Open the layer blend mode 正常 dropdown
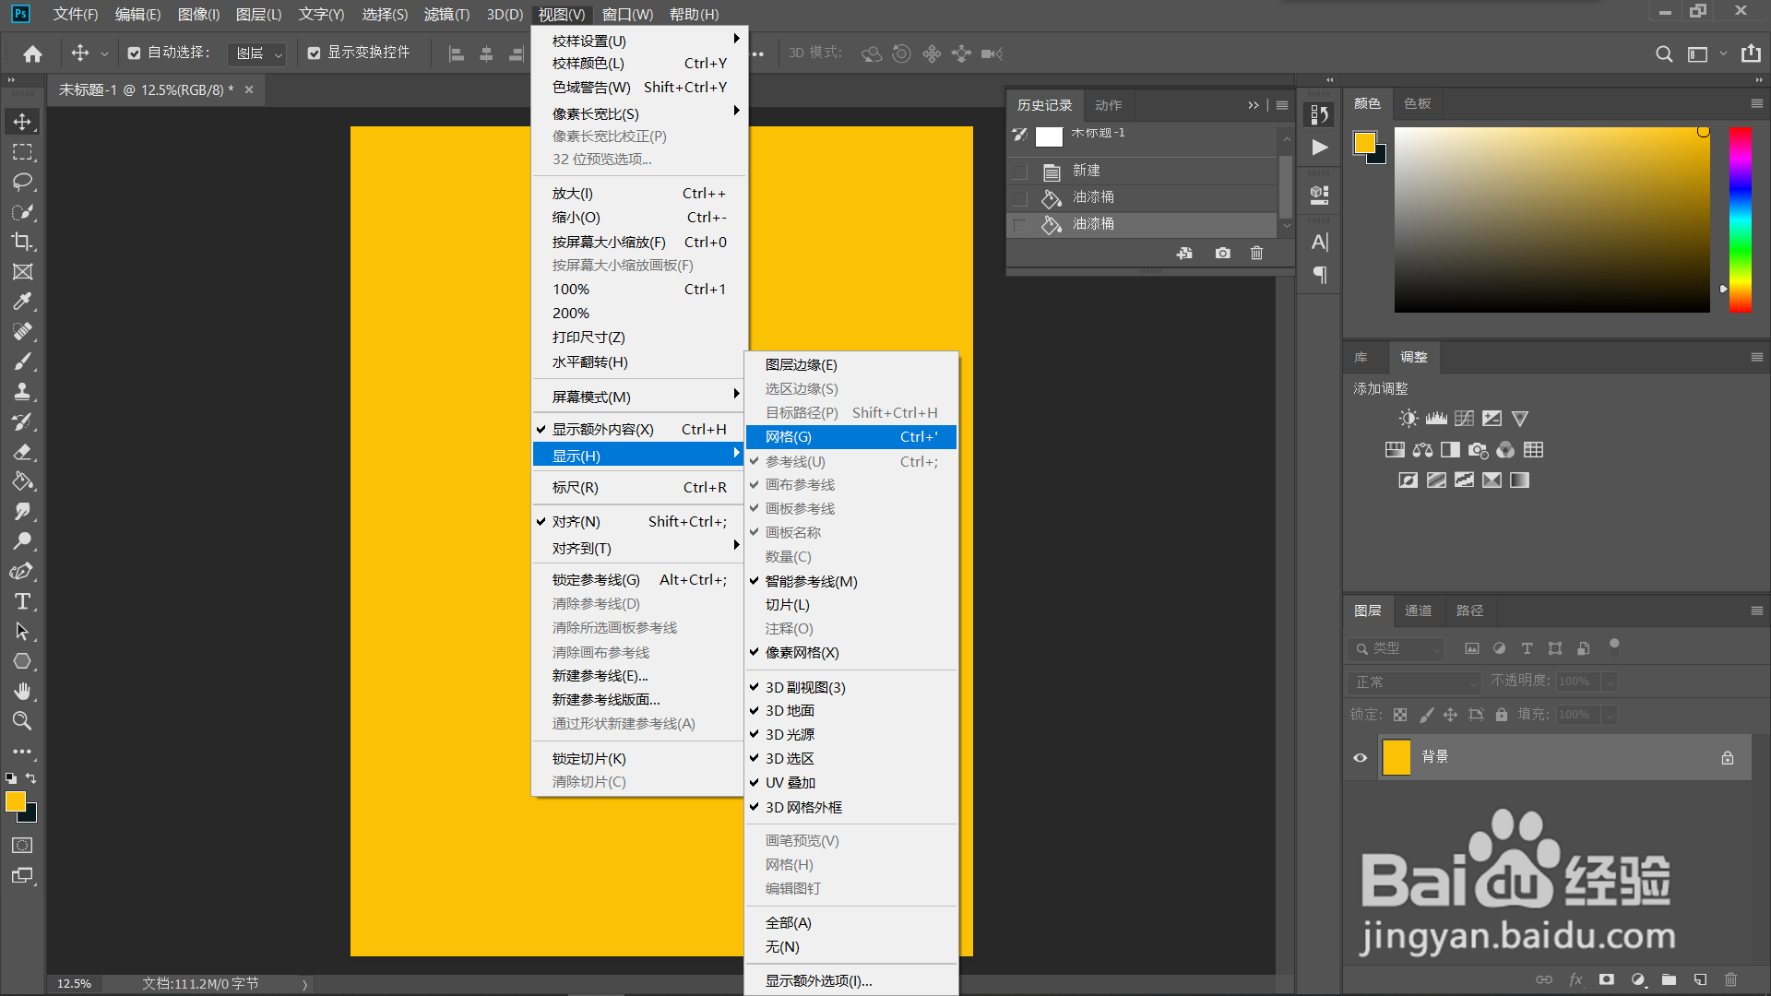Screen dimensions: 1771x996 [1413, 682]
